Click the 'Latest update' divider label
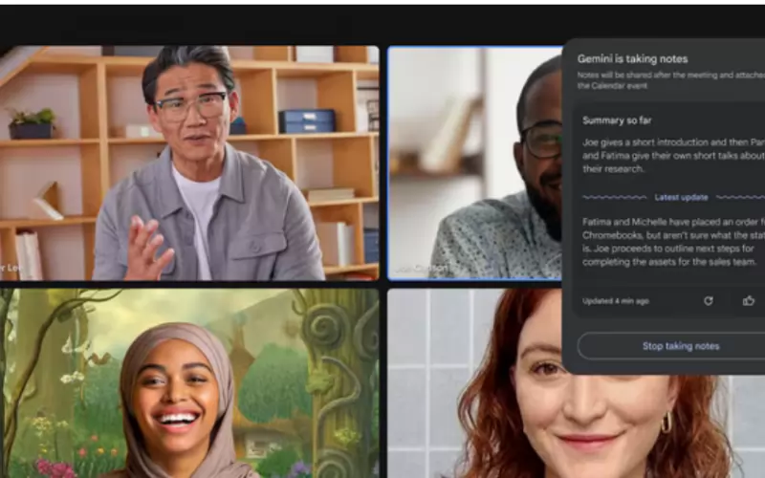This screenshot has height=478, width=765. [681, 198]
